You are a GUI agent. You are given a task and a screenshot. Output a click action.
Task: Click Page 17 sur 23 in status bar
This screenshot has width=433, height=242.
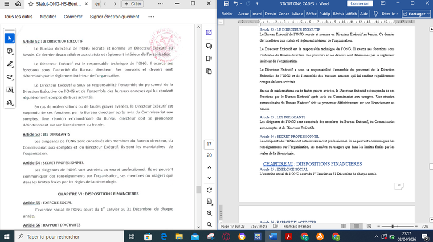click(233, 226)
